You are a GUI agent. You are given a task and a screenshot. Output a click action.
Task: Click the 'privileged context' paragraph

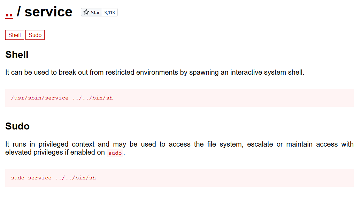179,148
